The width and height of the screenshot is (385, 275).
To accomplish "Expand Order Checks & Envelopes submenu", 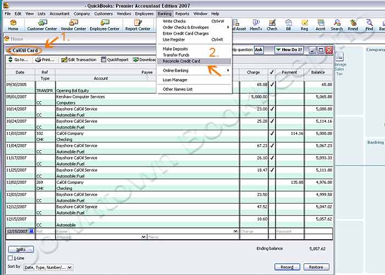I will 194,28.
